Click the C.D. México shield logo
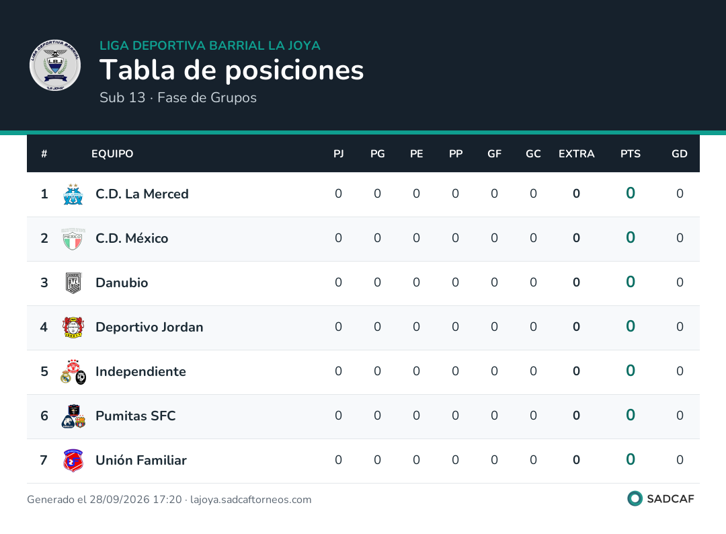 click(73, 239)
